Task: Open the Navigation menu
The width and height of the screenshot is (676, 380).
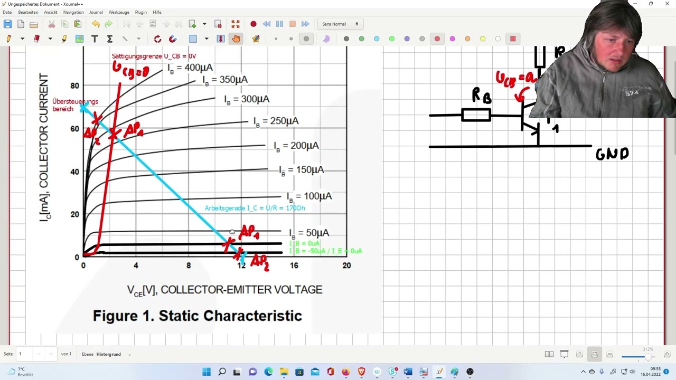Action: click(73, 12)
